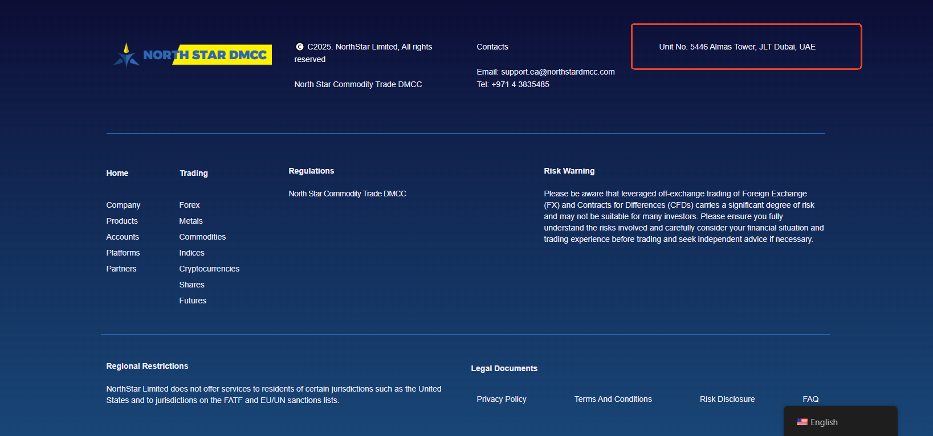Open the Privacy Policy document
The image size is (933, 436).
click(502, 399)
